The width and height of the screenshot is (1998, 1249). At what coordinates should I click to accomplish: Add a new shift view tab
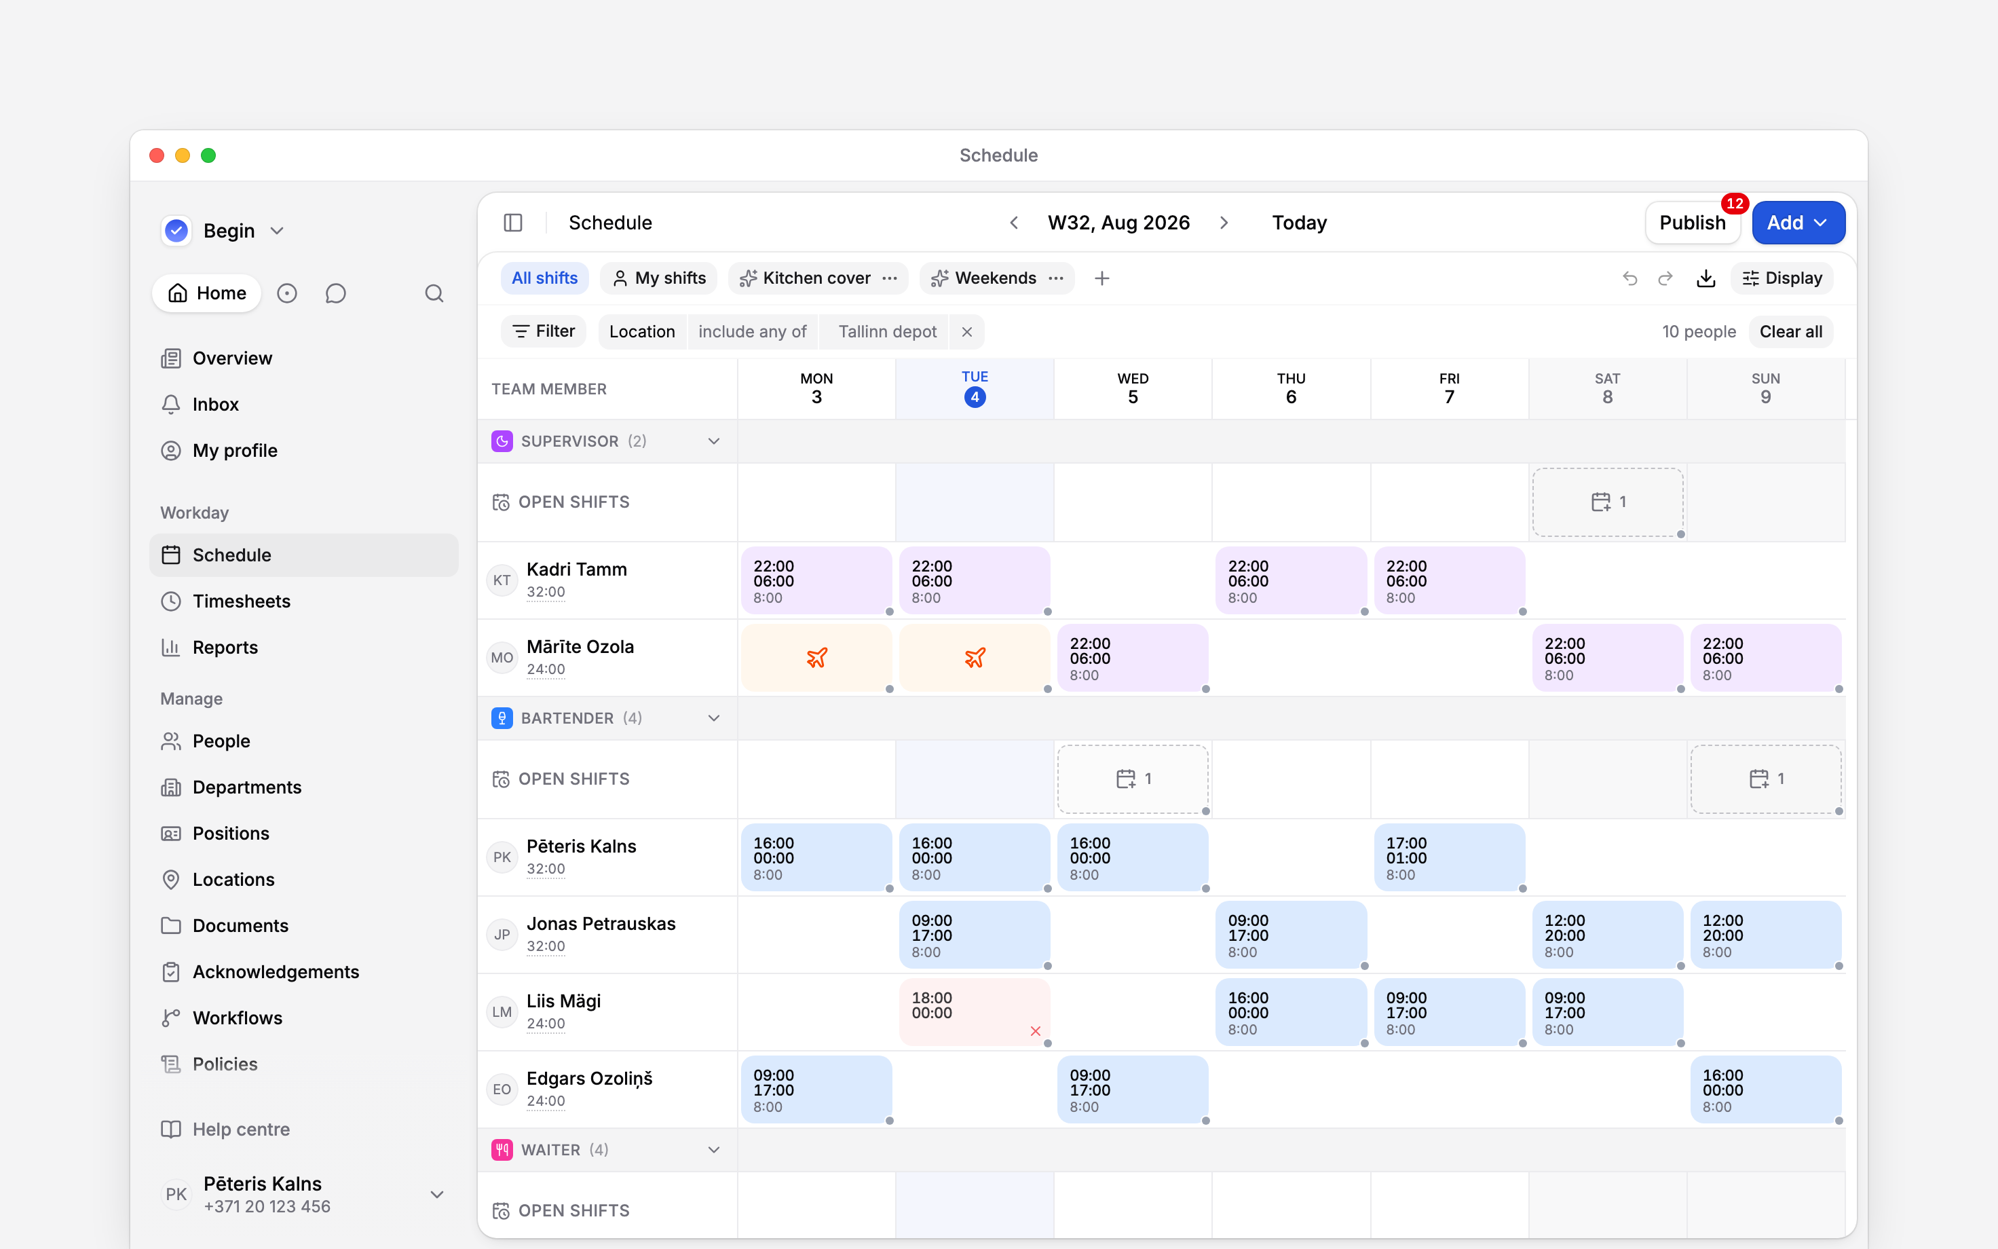click(x=1101, y=278)
